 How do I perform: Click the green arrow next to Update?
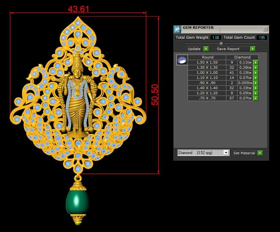206,49
